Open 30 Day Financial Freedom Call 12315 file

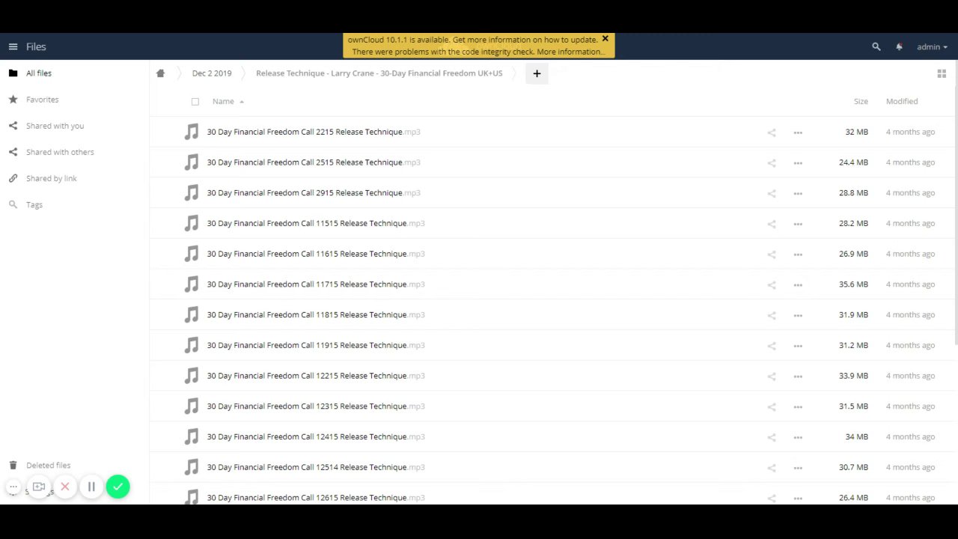point(316,406)
